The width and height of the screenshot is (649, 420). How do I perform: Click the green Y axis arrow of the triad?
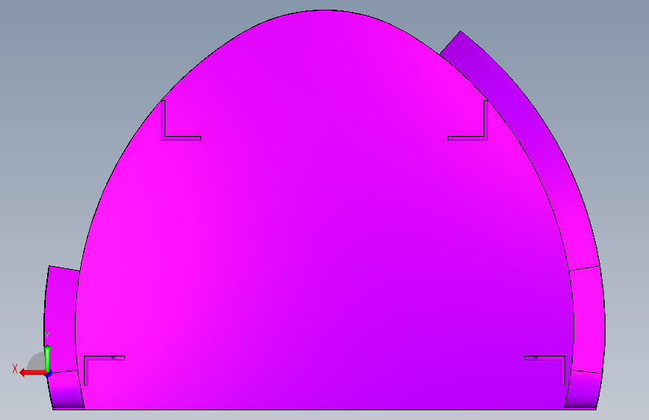click(48, 358)
